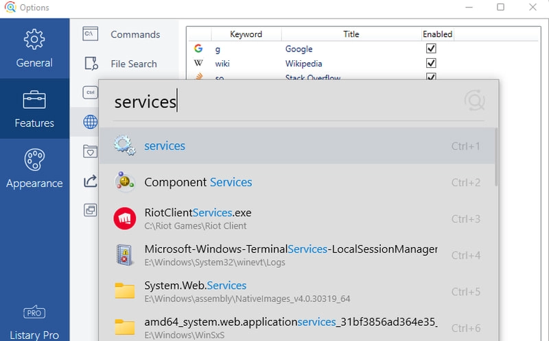This screenshot has height=341, width=549.
Task: Open the General settings section
Action: [34, 49]
